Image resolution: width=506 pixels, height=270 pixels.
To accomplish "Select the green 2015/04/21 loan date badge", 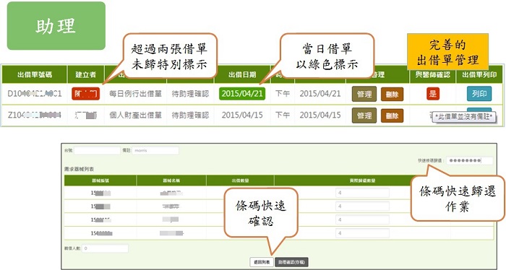I will pyautogui.click(x=242, y=94).
